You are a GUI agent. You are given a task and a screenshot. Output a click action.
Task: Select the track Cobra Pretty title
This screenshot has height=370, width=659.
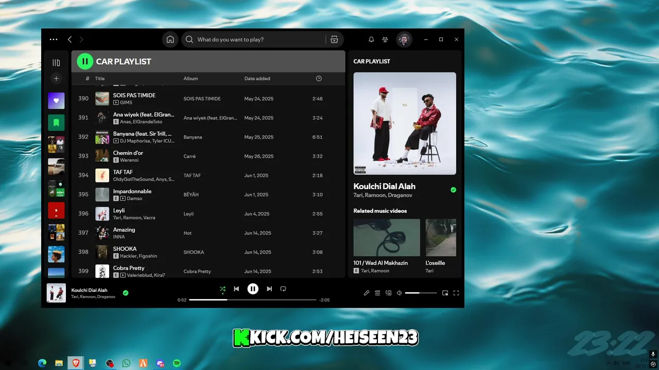[x=129, y=268]
